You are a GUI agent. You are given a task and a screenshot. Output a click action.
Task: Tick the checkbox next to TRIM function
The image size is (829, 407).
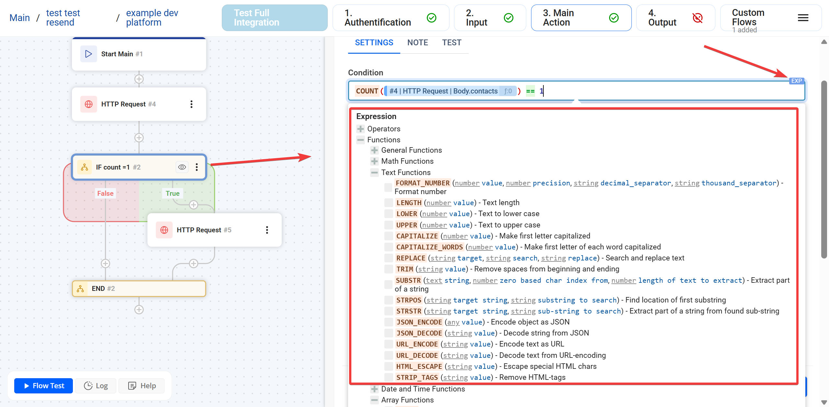pos(388,269)
